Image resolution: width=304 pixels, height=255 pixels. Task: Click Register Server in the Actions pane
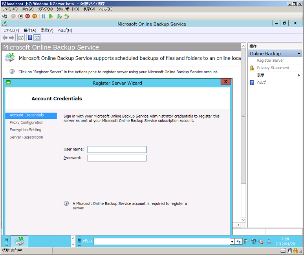tap(270, 61)
